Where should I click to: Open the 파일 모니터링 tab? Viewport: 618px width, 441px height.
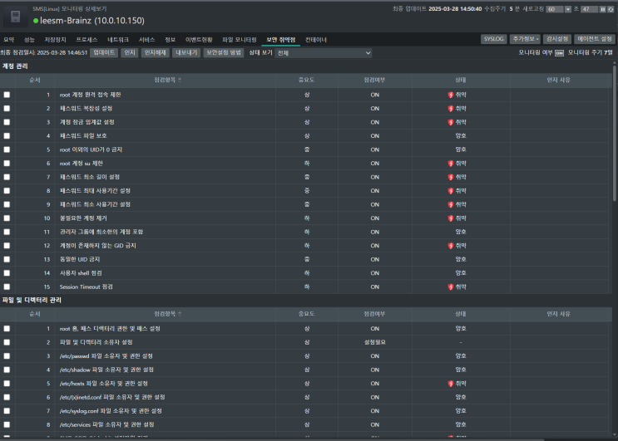tap(240, 40)
